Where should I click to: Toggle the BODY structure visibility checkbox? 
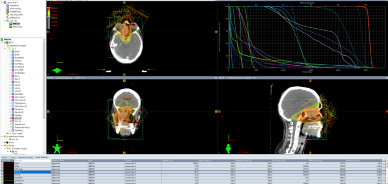pos(10,52)
